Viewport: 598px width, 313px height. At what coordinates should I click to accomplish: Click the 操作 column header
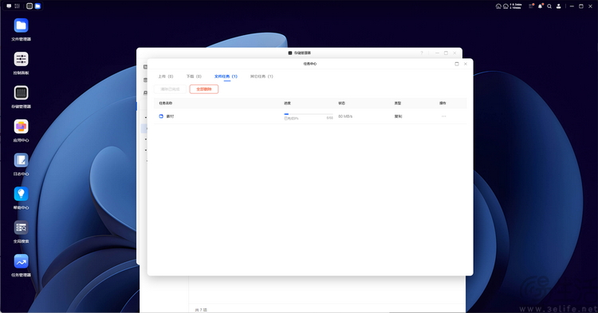[x=443, y=104]
